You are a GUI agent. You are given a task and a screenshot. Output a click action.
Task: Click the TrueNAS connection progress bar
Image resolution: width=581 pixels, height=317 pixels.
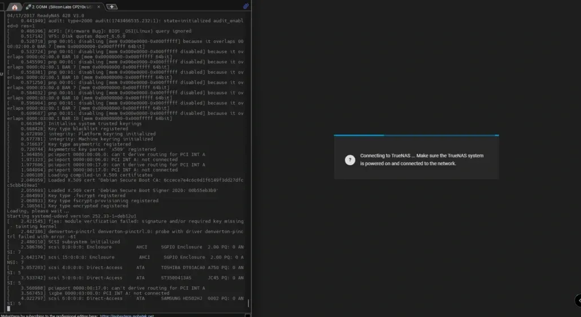coord(416,135)
